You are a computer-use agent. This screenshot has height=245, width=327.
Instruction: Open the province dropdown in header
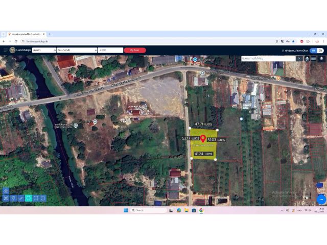point(44,50)
